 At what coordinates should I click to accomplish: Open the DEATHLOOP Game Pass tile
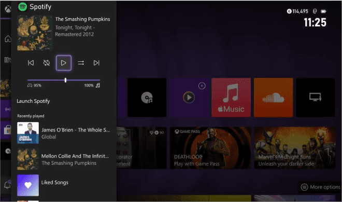210,148
